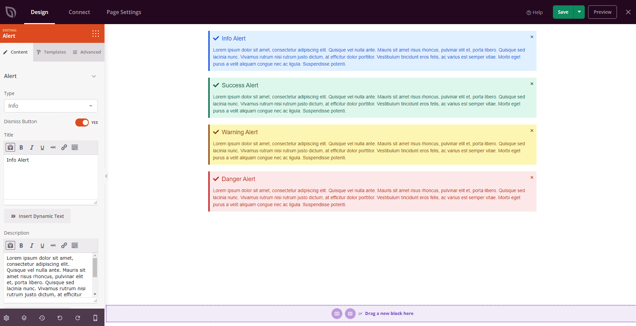Screen dimensions: 636x326
Task: Toggle the Dismiss Button switch off
Action: (82, 123)
